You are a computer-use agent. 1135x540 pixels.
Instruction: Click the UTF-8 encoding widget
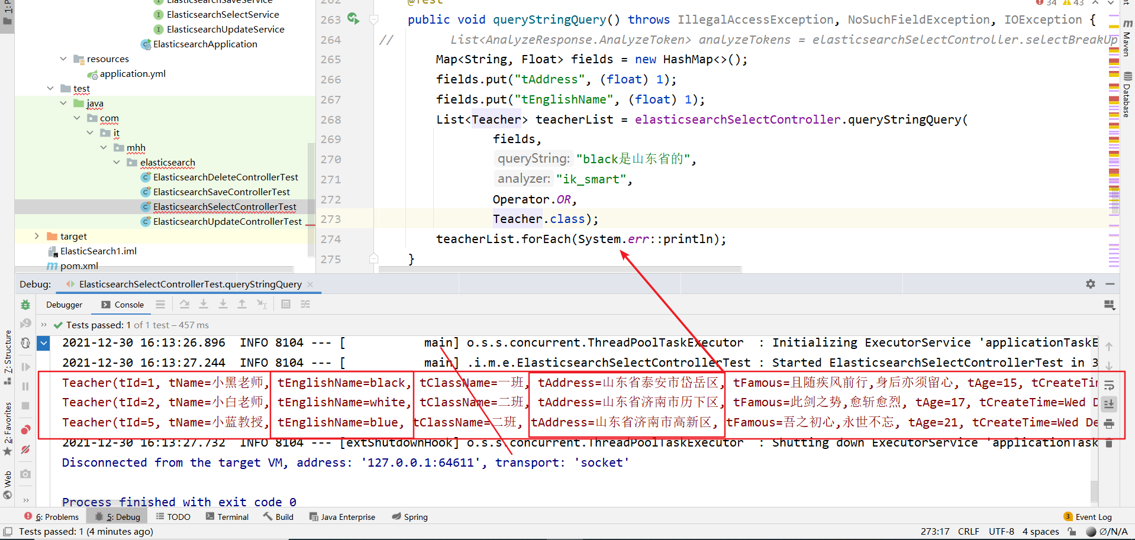click(x=1001, y=531)
